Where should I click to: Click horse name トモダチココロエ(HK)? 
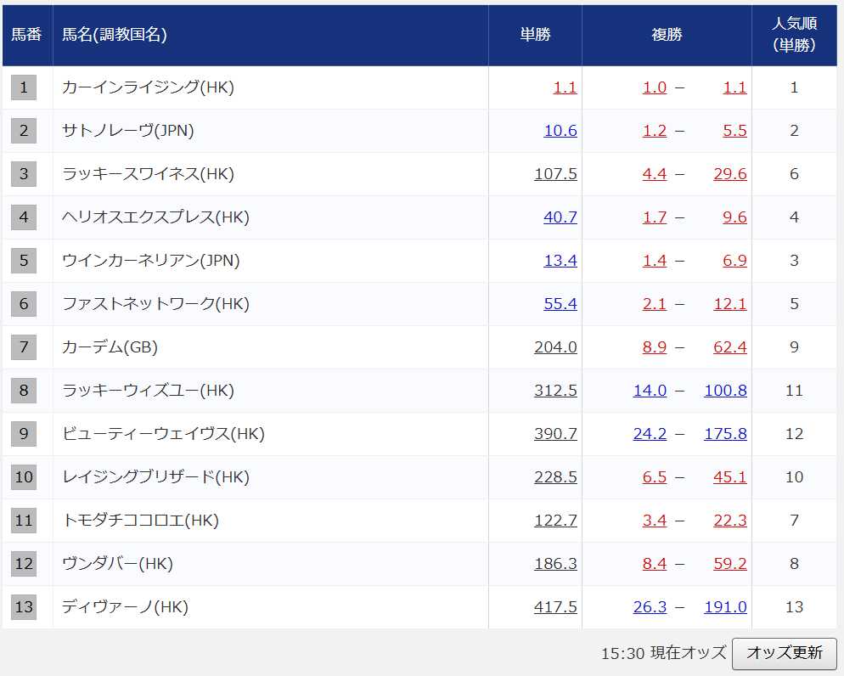point(140,521)
